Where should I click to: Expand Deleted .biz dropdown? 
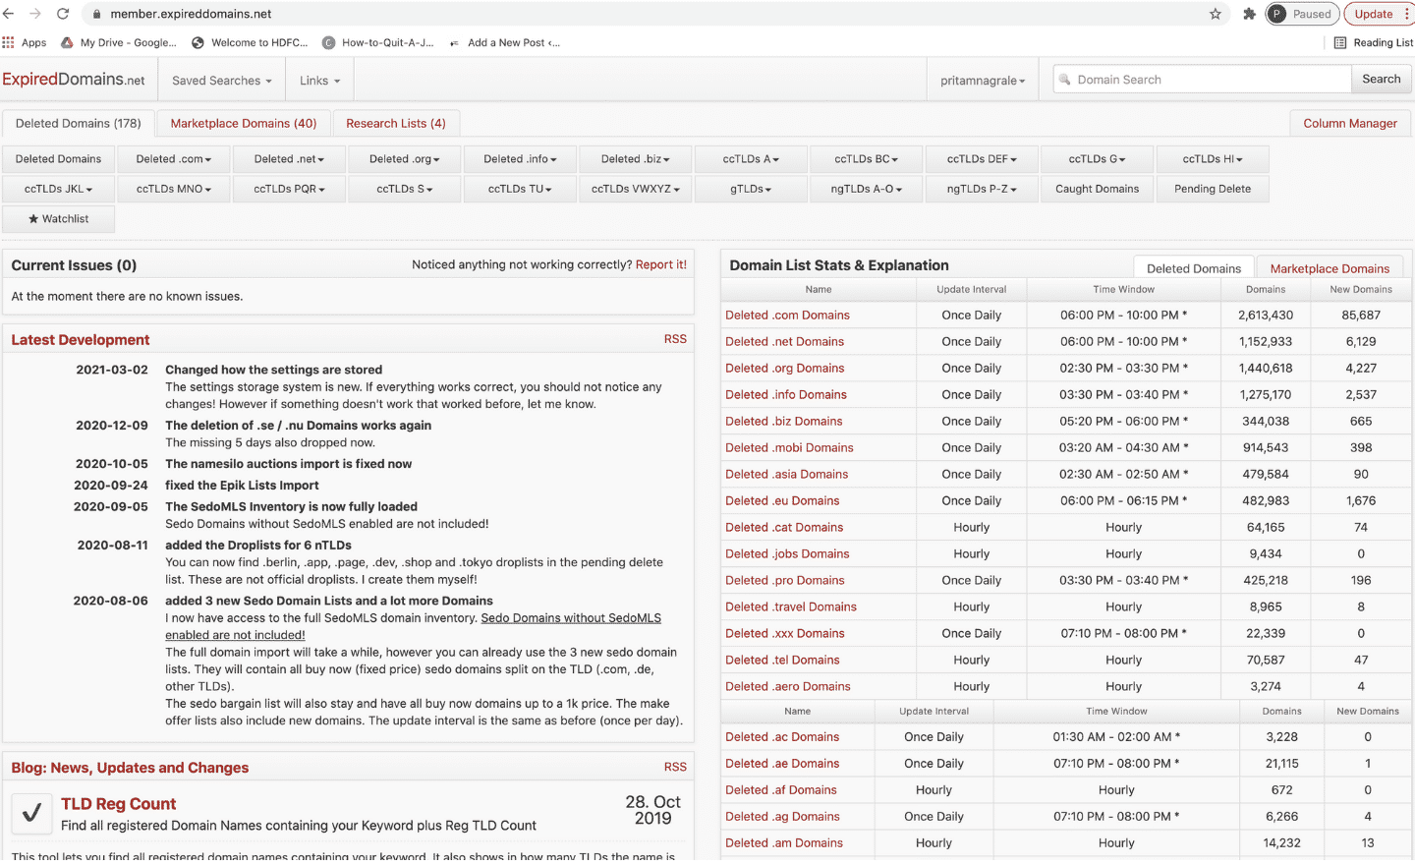click(635, 159)
